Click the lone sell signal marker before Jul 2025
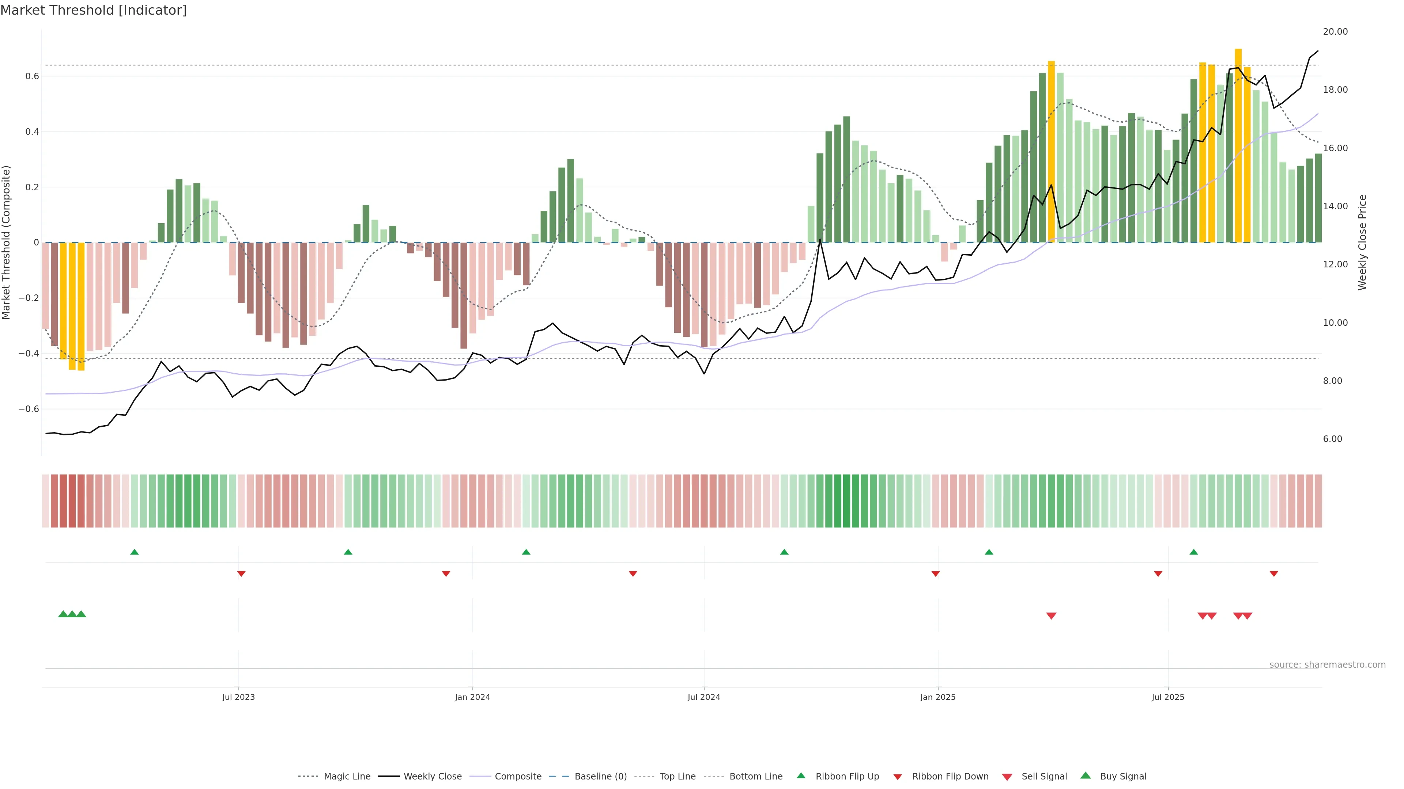Screen dimensions: 1404x789 [1052, 616]
